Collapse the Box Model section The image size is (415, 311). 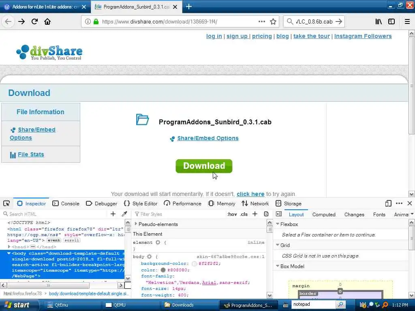(x=278, y=266)
